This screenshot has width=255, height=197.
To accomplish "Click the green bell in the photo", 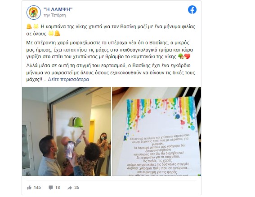I will tap(78, 122).
